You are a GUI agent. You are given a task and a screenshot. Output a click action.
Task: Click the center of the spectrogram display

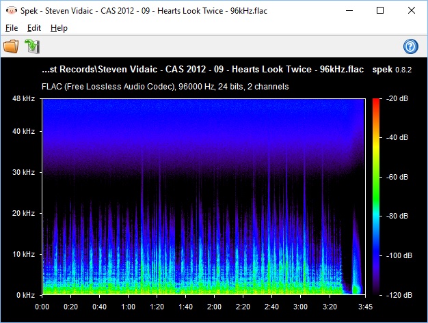pos(204,197)
